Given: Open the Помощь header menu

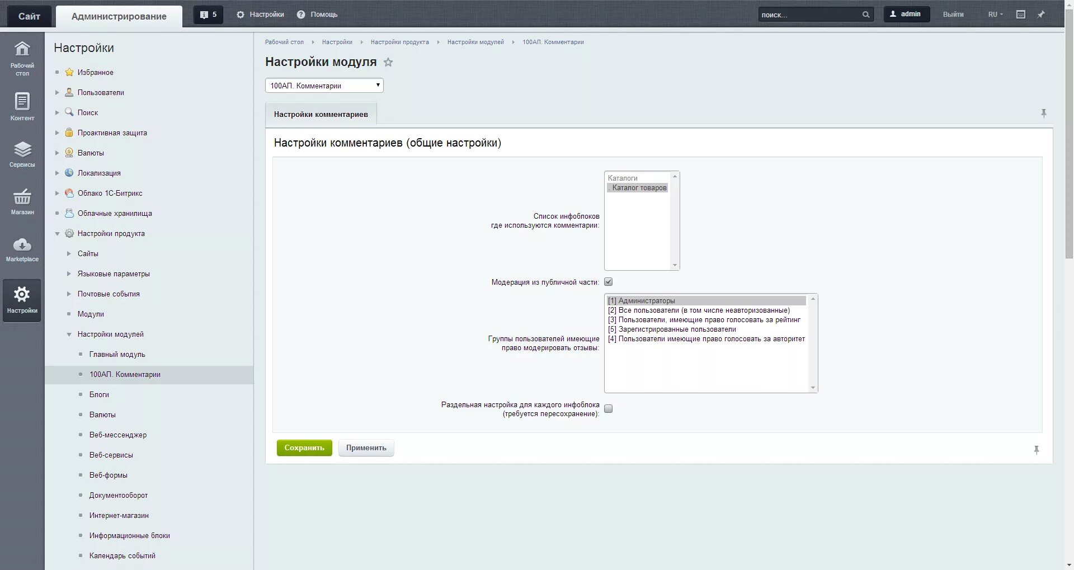Looking at the screenshot, I should pyautogui.click(x=317, y=15).
